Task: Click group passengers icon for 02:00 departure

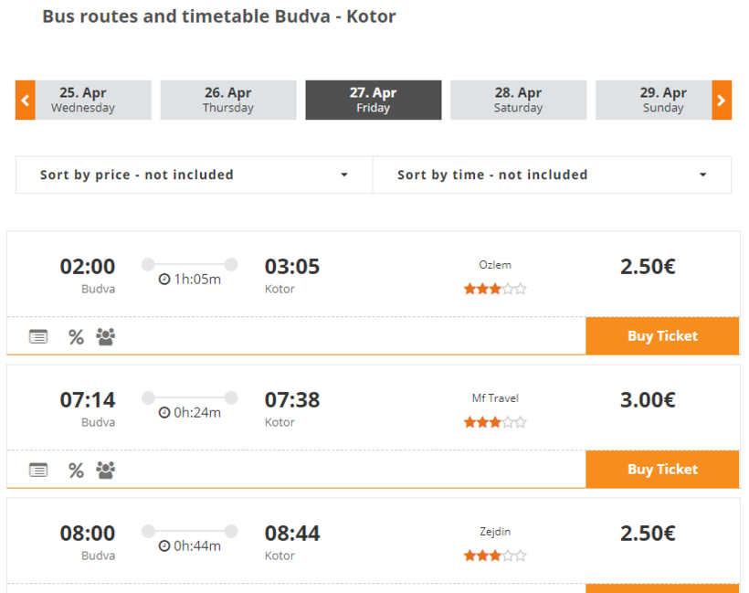Action: (106, 337)
